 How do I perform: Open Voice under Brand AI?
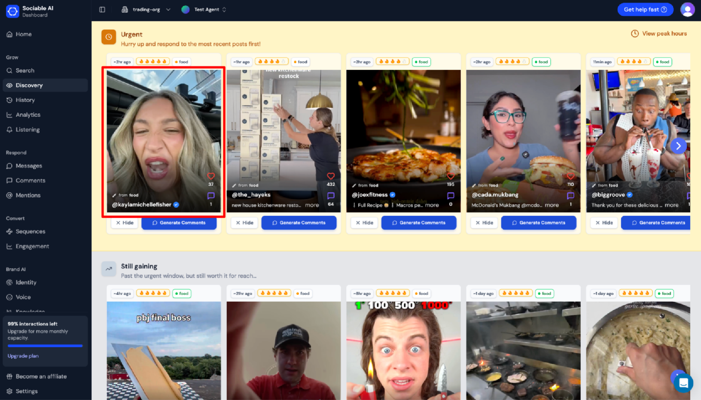pos(46,297)
